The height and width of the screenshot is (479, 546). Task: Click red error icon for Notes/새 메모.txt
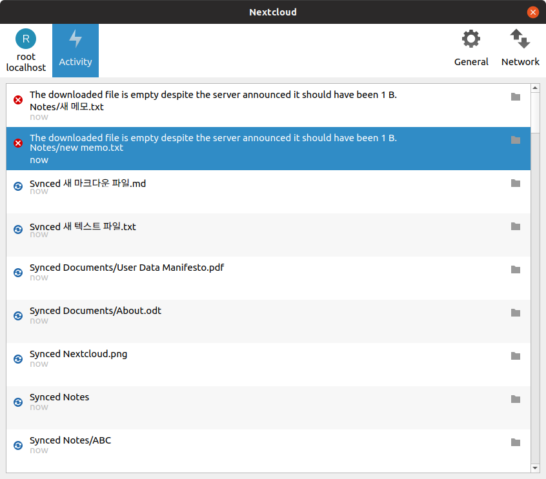click(x=18, y=100)
